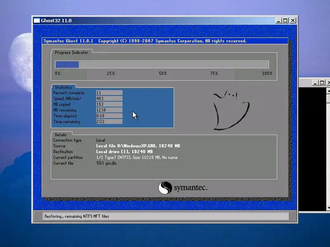Click the MB remaining value 1238

click(109, 110)
